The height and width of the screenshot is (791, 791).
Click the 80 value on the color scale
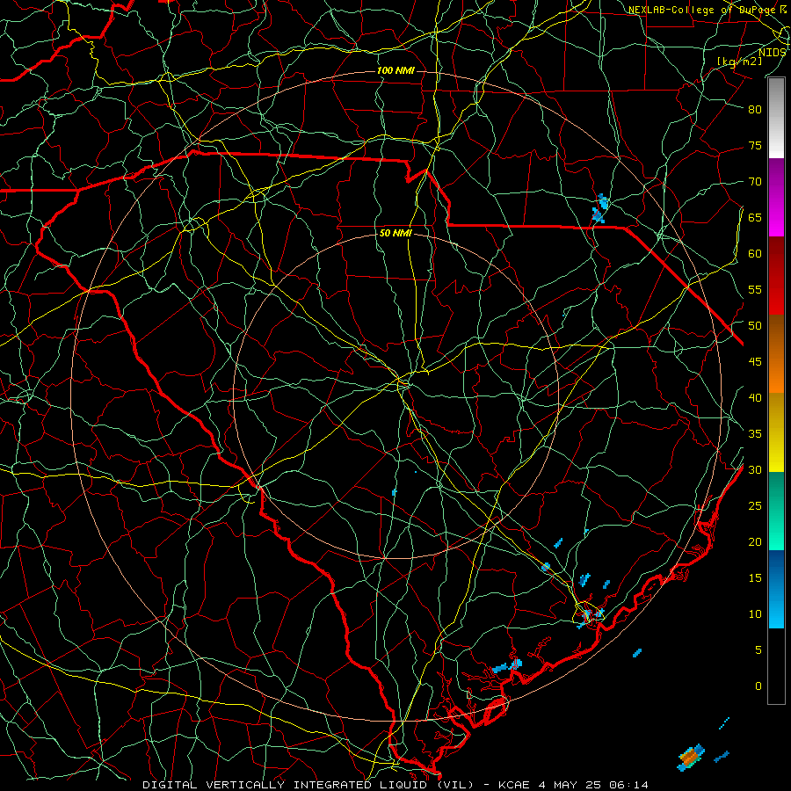click(755, 110)
